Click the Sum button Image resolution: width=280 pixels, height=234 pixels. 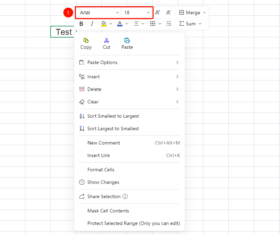tap(187, 24)
